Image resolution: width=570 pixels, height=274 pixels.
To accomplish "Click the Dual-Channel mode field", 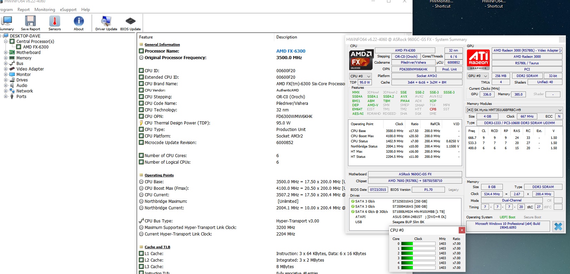I will pyautogui.click(x=512, y=200).
